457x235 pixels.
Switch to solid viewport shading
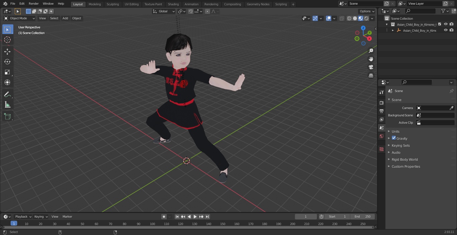[355, 18]
